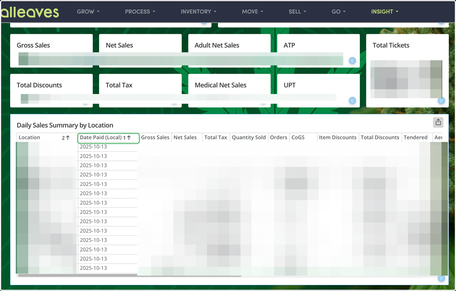Click the Tendered column header
This screenshot has height=291, width=456.
click(x=417, y=138)
